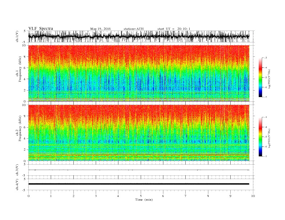Viewport: 285px width, 220px height.
Task: Click the "ch.4(V)" axis label
Action: point(17,184)
